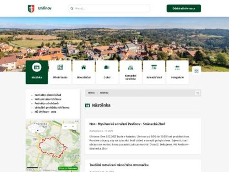This screenshot has height=172, width=229.
Task: Open the Hon - Myslivecké sdružení Pavlínov article
Action: [x=127, y=124]
